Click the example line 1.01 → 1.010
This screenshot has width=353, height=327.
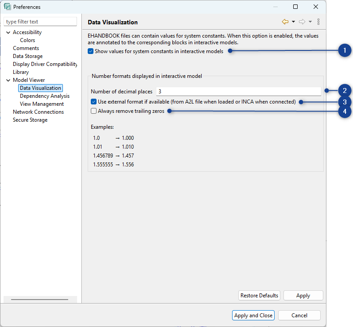[x=113, y=147]
